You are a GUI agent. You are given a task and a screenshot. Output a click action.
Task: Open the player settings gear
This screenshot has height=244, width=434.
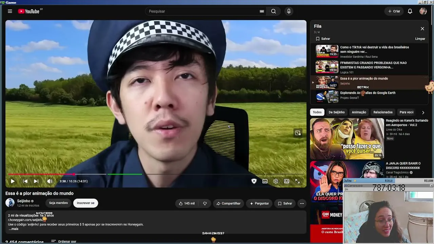276,181
